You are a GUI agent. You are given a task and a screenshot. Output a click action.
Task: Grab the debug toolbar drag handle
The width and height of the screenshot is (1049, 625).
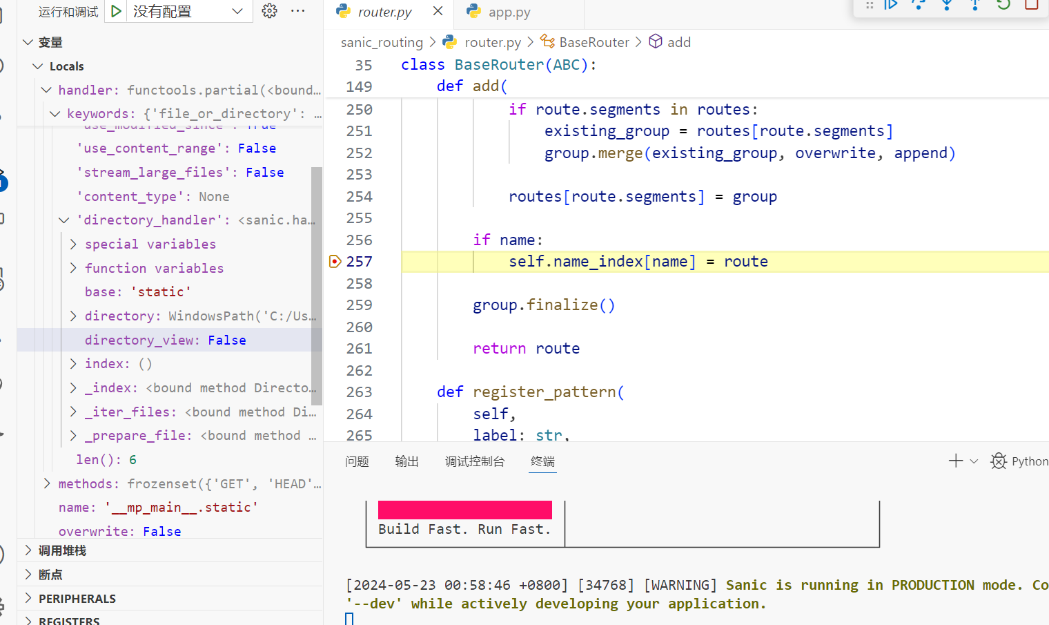[870, 5]
